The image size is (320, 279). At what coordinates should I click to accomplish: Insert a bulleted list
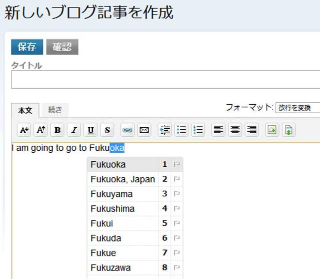coord(181,130)
